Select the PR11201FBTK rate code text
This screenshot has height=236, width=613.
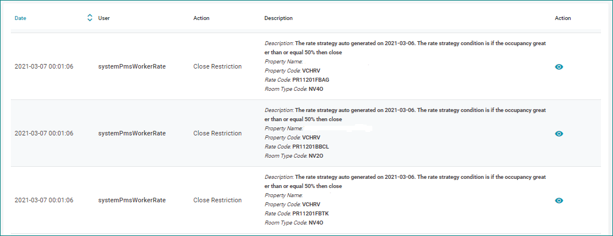(311, 214)
